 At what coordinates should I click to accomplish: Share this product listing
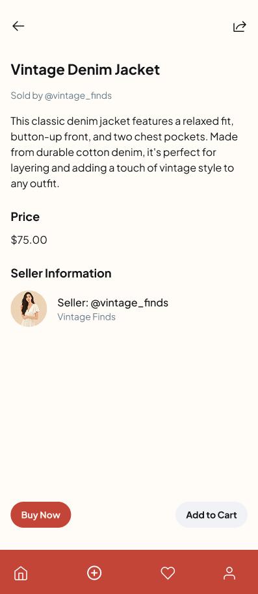point(239,27)
